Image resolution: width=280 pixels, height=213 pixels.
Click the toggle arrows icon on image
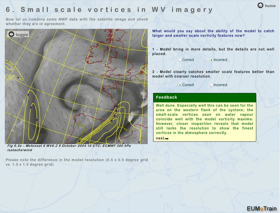(x=11, y=35)
